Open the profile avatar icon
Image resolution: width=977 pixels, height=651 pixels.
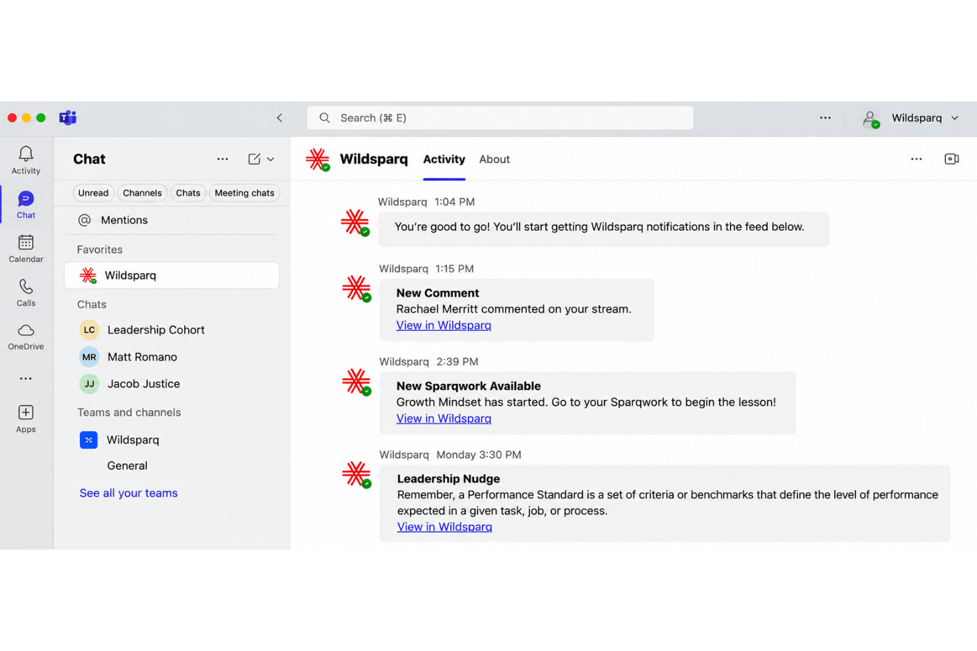871,118
